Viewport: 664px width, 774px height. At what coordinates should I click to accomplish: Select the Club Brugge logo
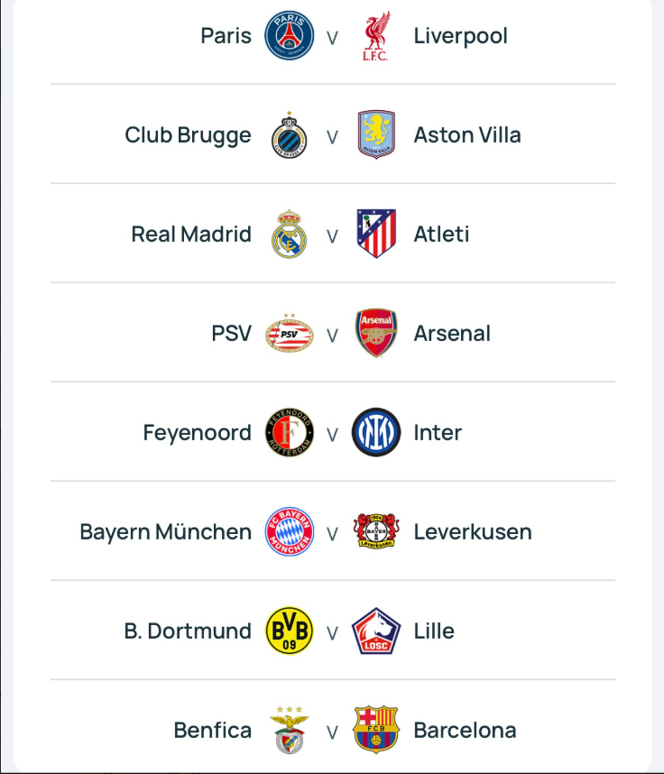[289, 136]
